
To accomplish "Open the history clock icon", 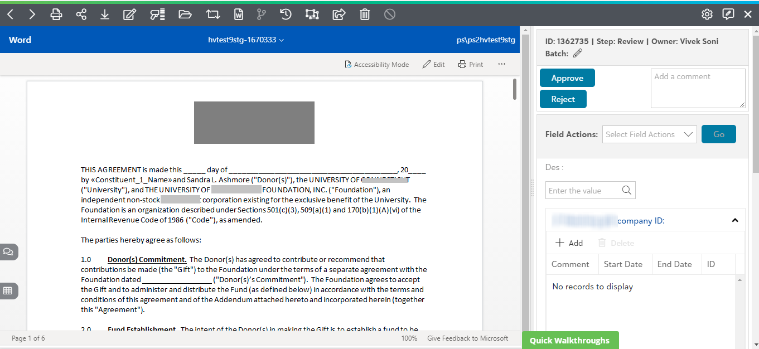I will point(286,14).
